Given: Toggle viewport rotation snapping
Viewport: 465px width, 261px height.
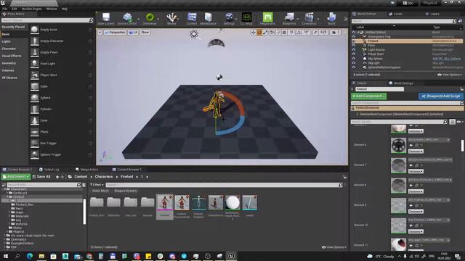Looking at the screenshot, I should click(299, 32).
